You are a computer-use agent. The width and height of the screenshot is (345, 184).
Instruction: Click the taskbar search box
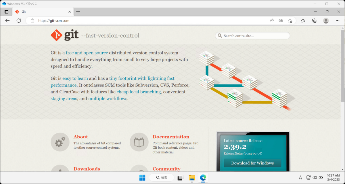coord(162,178)
